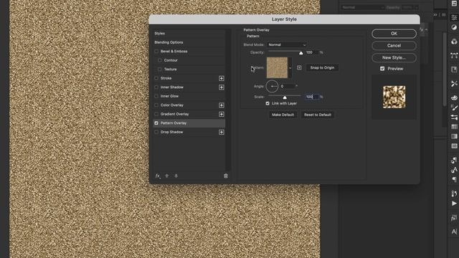Click the Scale slider handle
The image size is (459, 258).
pyautogui.click(x=285, y=97)
